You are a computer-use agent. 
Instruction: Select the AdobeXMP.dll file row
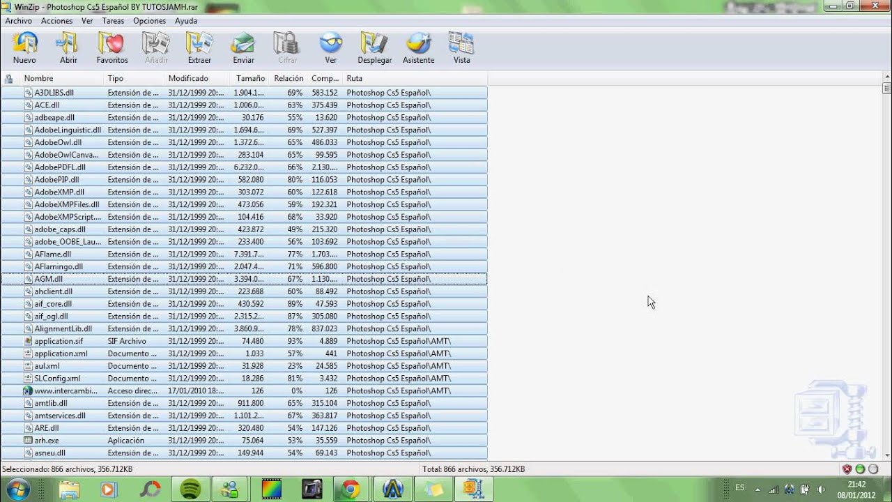[x=244, y=192]
